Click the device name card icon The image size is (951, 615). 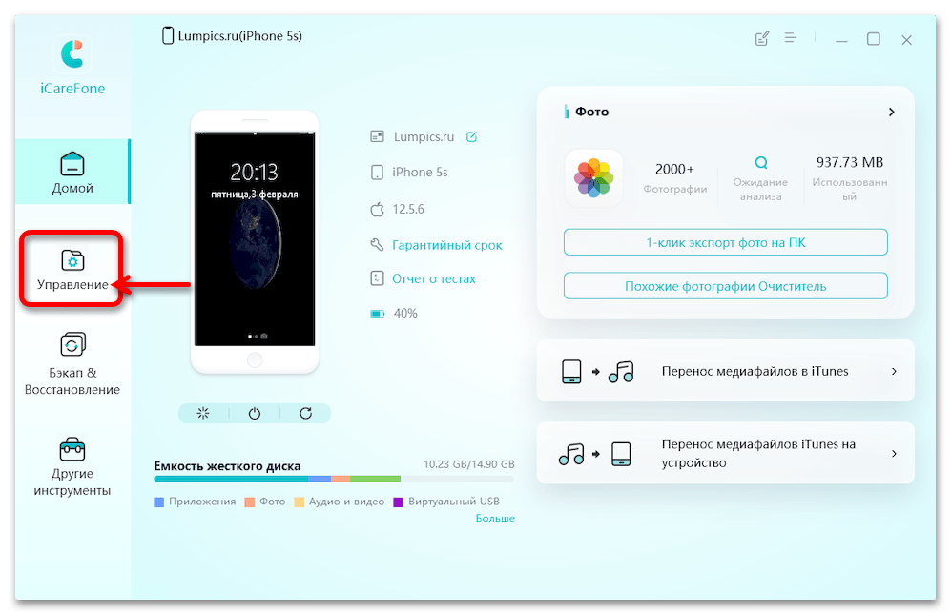(377, 136)
